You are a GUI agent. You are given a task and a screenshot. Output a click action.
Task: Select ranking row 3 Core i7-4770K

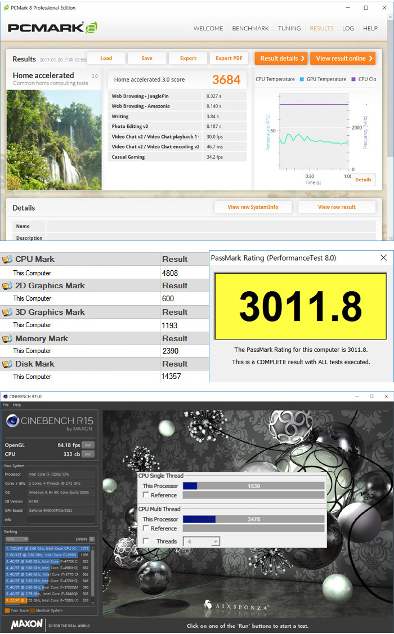pyautogui.click(x=47, y=561)
